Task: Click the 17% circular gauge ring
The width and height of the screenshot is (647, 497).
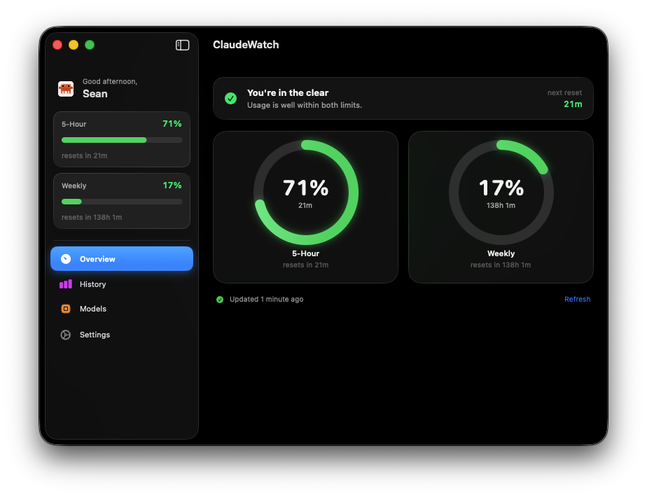Action: click(501, 192)
